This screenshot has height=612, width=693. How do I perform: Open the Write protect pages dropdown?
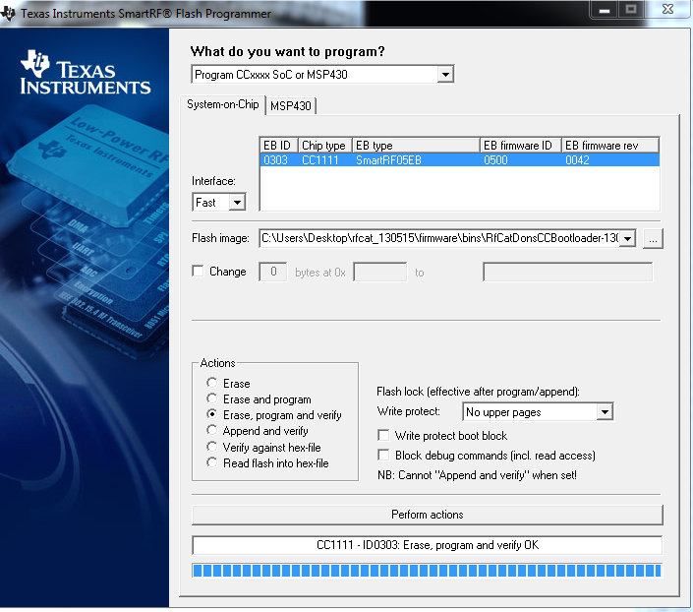[x=605, y=412]
